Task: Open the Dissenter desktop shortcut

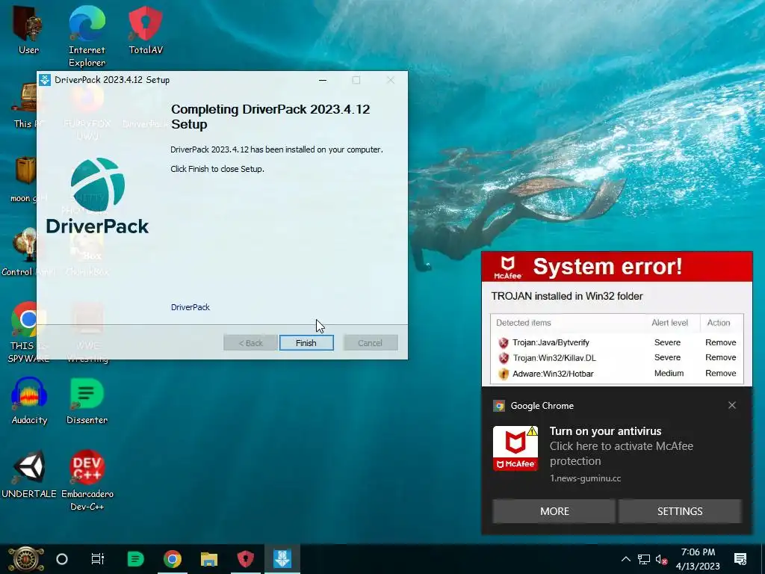Action: tap(87, 401)
